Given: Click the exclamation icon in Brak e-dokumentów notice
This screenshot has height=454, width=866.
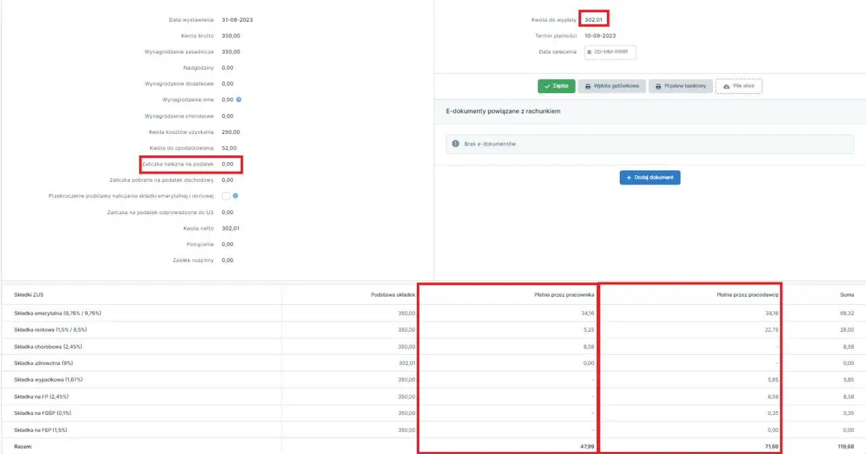Looking at the screenshot, I should coord(455,144).
